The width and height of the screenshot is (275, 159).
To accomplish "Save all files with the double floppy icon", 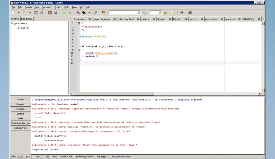I will point(42,13).
